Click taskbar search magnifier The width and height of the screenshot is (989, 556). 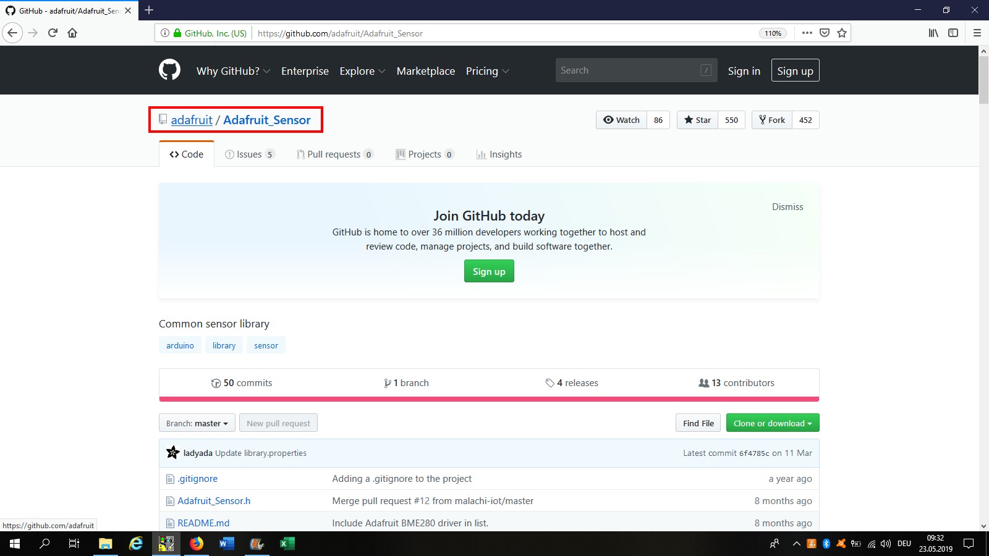(45, 544)
